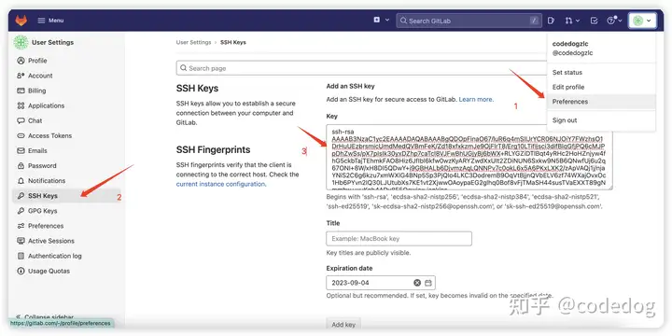
Task: Open the calendar date picker icon
Action: point(428,283)
